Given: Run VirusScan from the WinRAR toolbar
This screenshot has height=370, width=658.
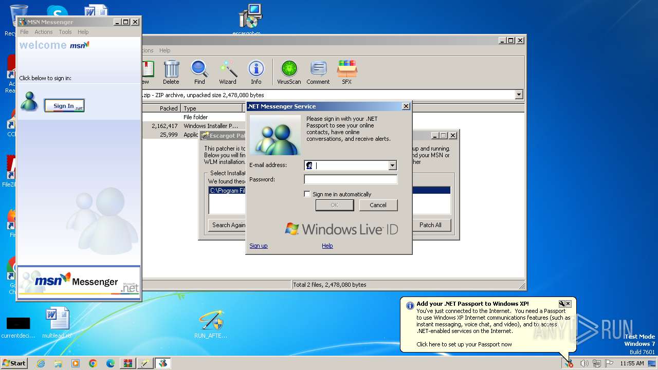Looking at the screenshot, I should (x=289, y=72).
